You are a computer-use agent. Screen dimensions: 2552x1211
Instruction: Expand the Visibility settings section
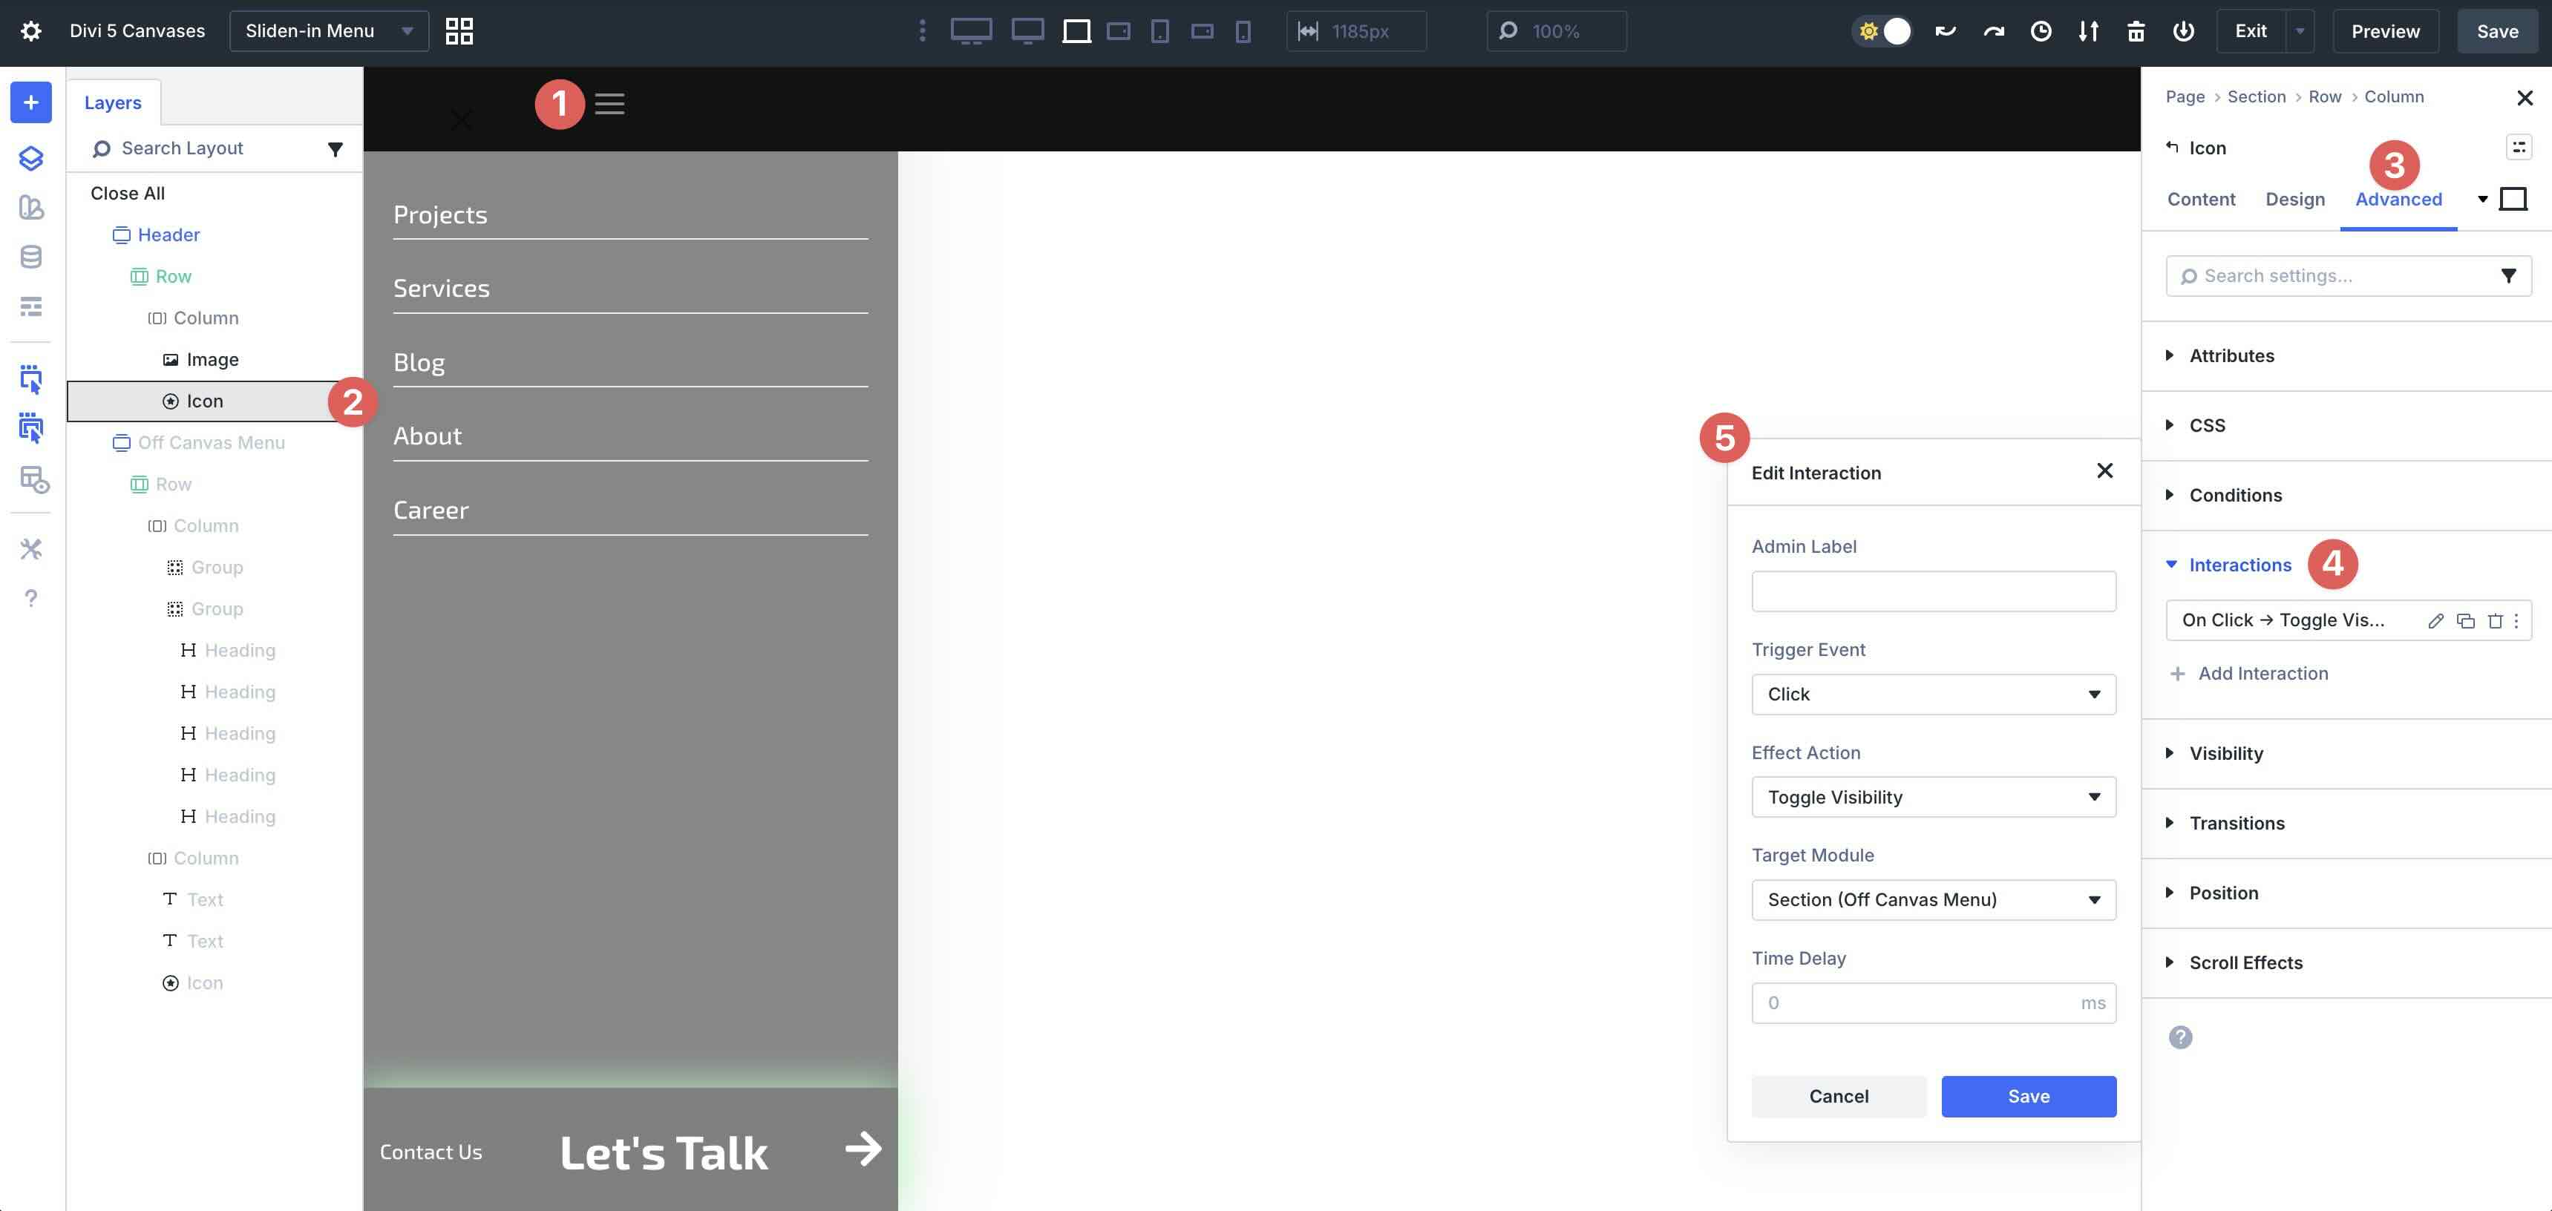pyautogui.click(x=2228, y=752)
